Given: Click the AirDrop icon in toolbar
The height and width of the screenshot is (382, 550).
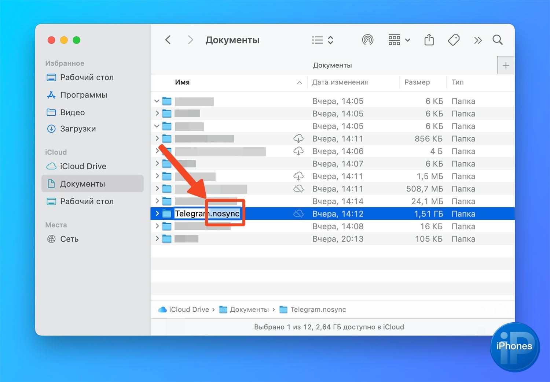Looking at the screenshot, I should (x=367, y=40).
